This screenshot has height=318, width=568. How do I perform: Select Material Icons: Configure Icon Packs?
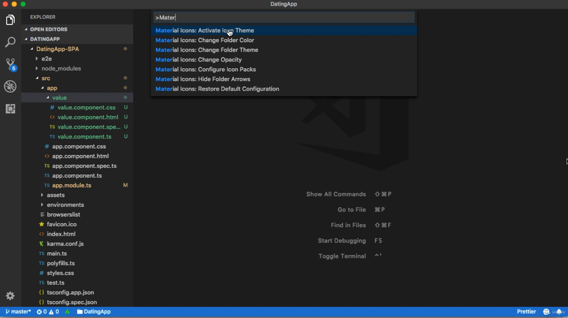[283, 69]
